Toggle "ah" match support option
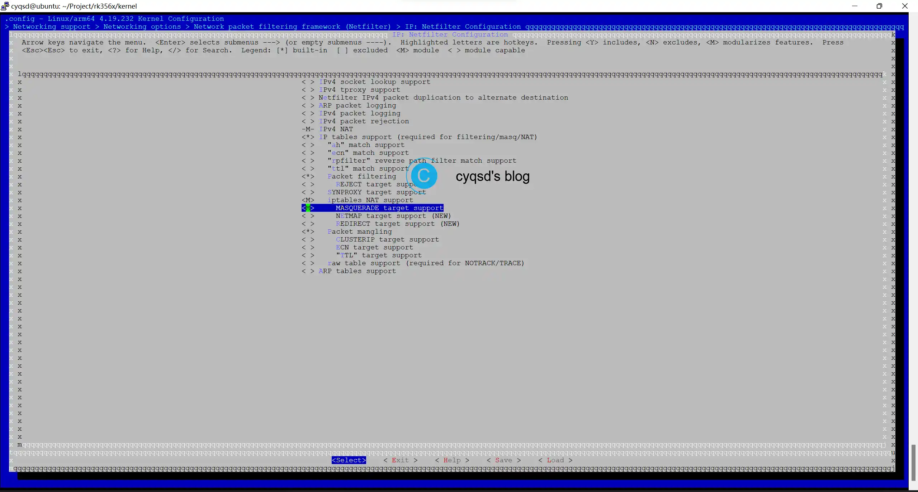Screen dimensions: 918x492 coord(353,145)
